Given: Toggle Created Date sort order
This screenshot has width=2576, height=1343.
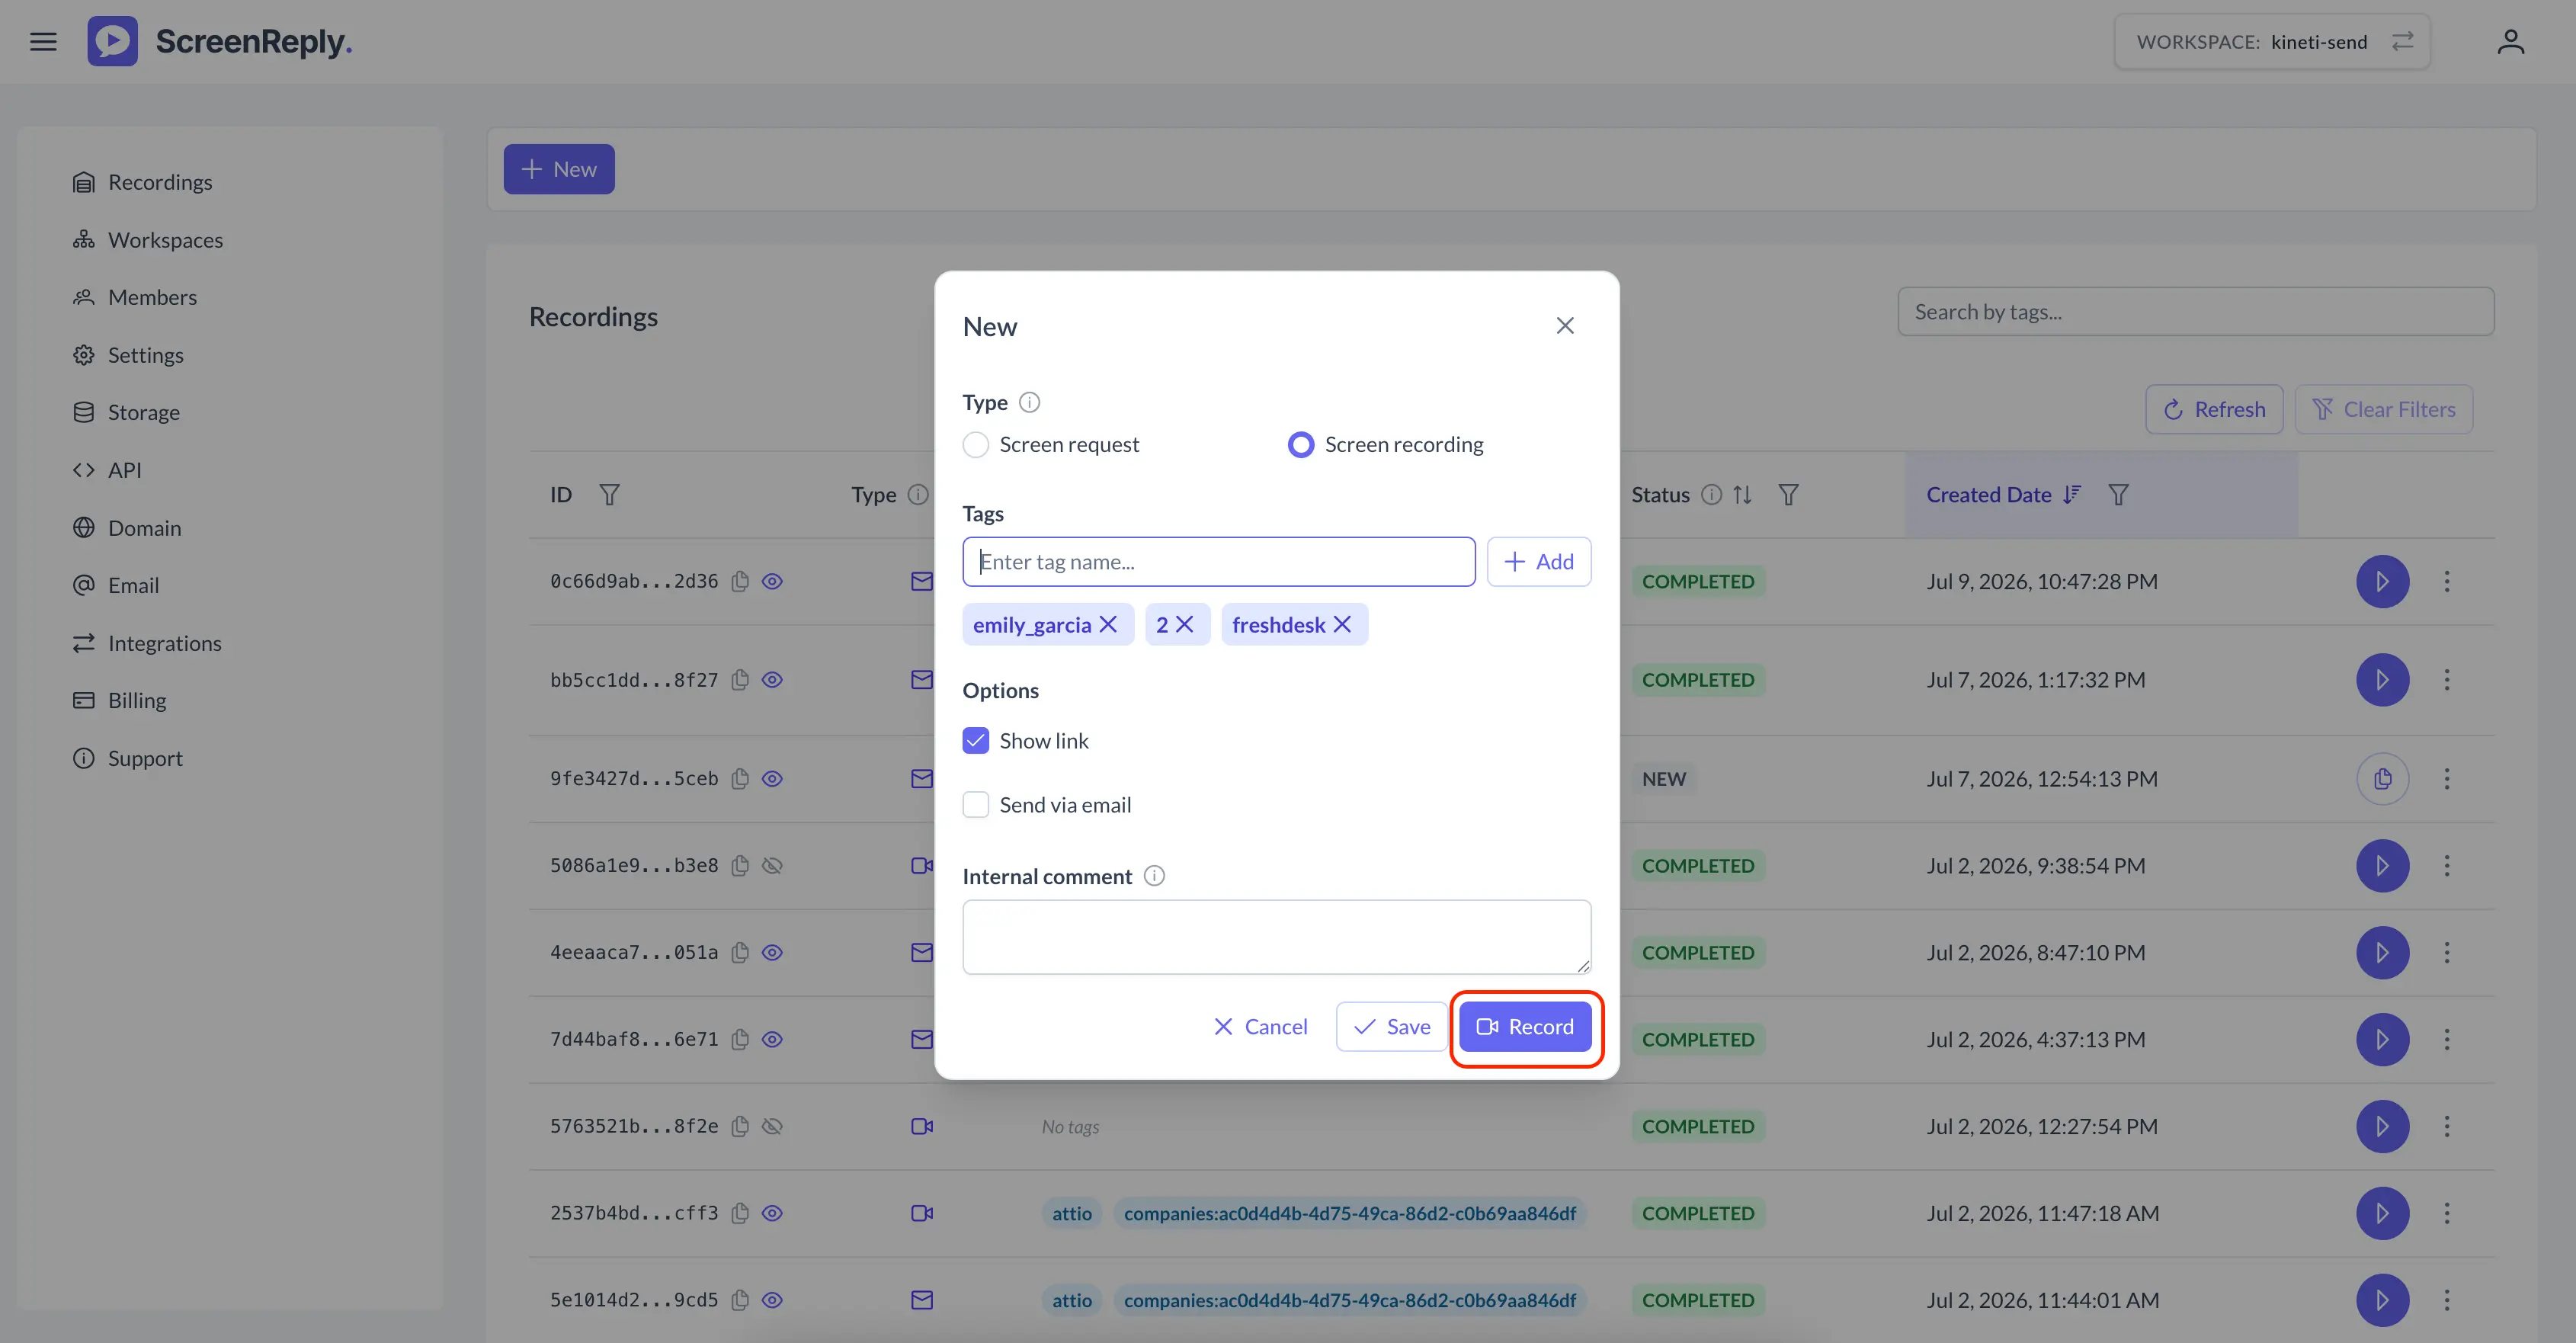Looking at the screenshot, I should [2072, 495].
